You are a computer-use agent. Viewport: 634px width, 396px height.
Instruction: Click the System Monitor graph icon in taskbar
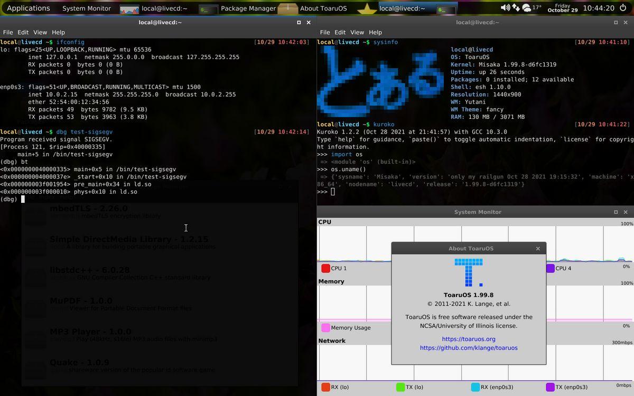click(x=129, y=8)
